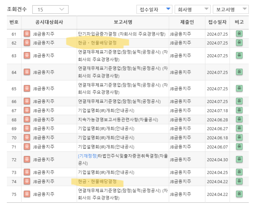This screenshot has width=254, height=206.
Task: Open 현금ㆍ현물배당결정 report in row 62
Action: 97,43
